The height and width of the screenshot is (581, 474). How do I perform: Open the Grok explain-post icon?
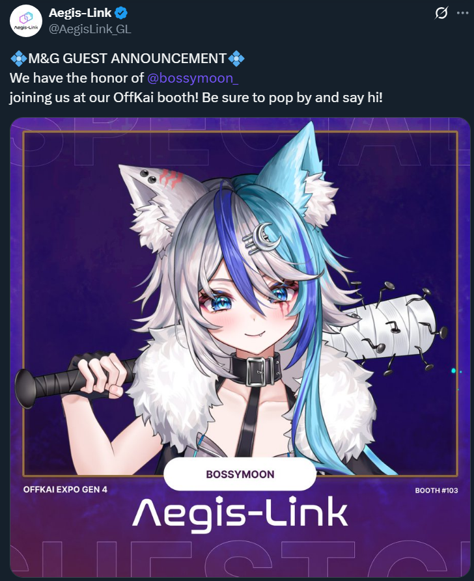point(441,13)
